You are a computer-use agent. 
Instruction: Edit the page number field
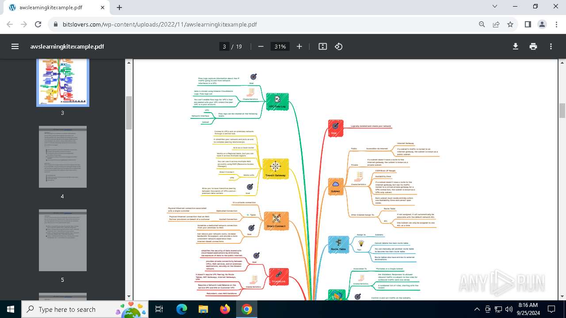pyautogui.click(x=224, y=46)
